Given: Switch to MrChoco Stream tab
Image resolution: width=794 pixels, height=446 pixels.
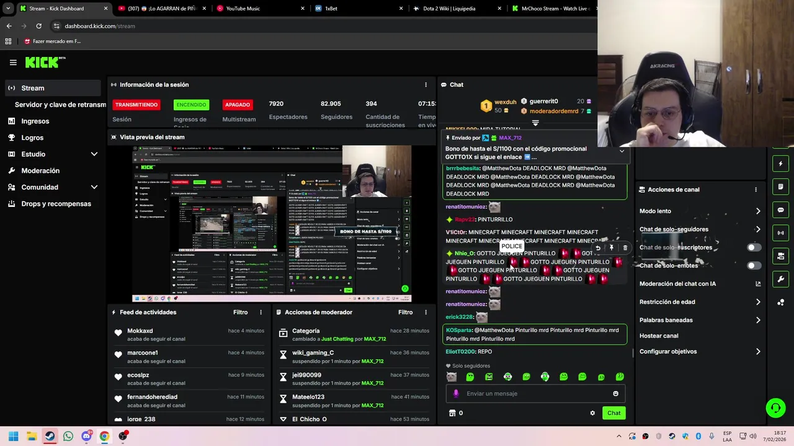Looking at the screenshot, I should coord(552,9).
